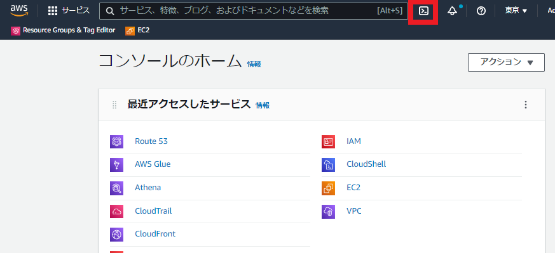Click the search magnifier icon
The image size is (555, 253).
[x=110, y=11]
